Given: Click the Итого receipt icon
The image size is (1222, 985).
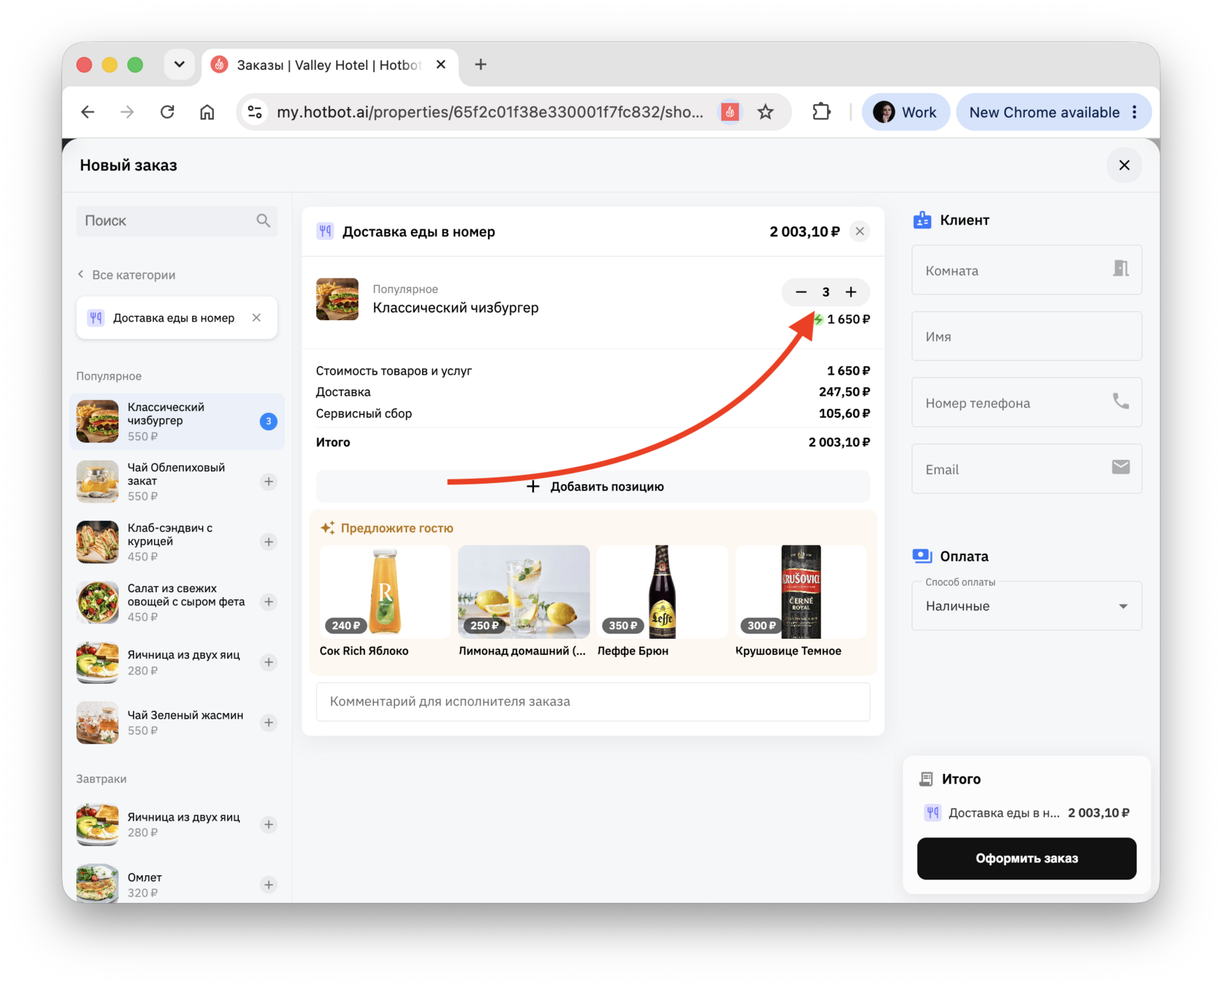Looking at the screenshot, I should pos(926,779).
